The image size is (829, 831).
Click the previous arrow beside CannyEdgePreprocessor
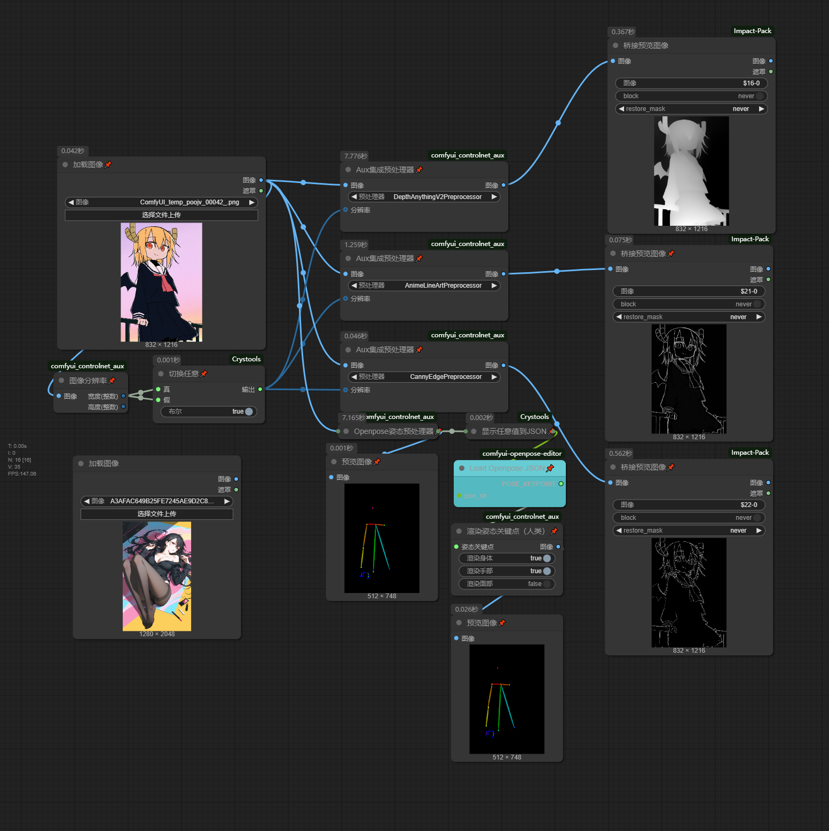click(x=354, y=377)
